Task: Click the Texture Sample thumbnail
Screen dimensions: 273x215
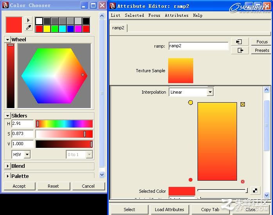Action: click(x=181, y=71)
